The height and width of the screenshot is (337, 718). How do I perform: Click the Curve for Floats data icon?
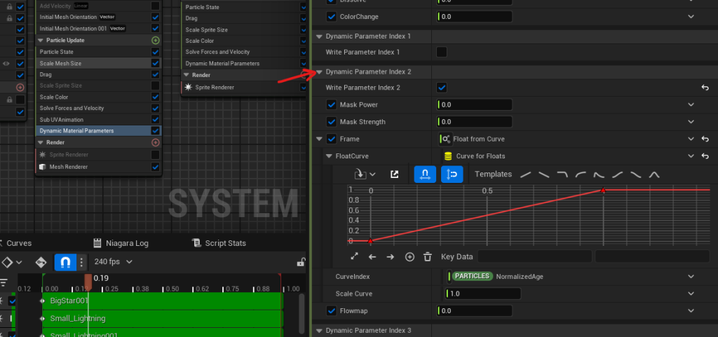448,156
